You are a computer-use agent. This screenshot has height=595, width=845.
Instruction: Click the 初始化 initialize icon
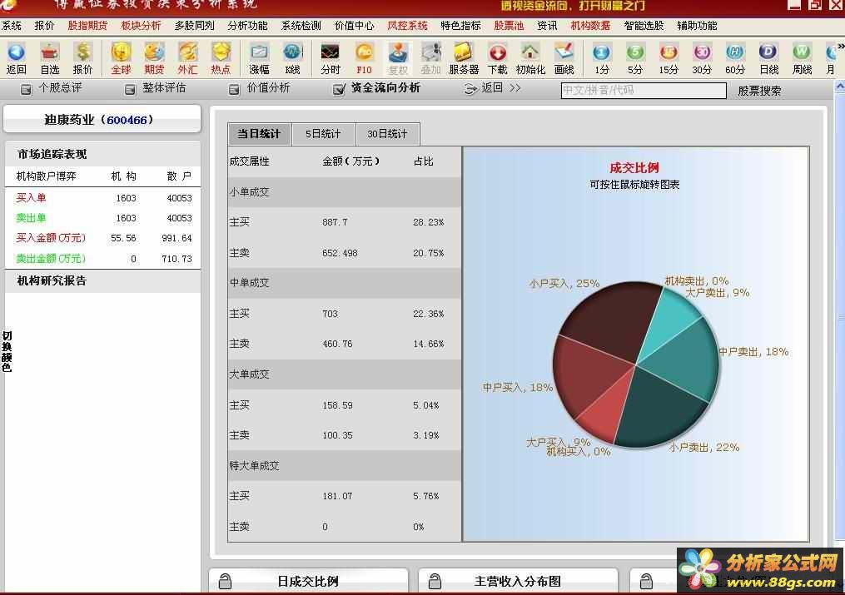click(530, 59)
